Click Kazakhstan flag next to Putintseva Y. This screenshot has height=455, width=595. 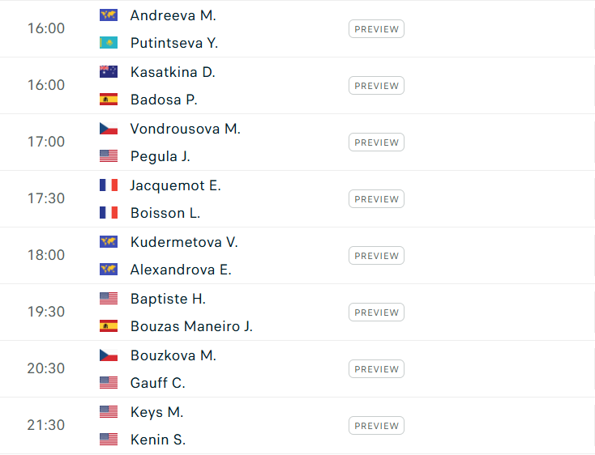tap(109, 43)
